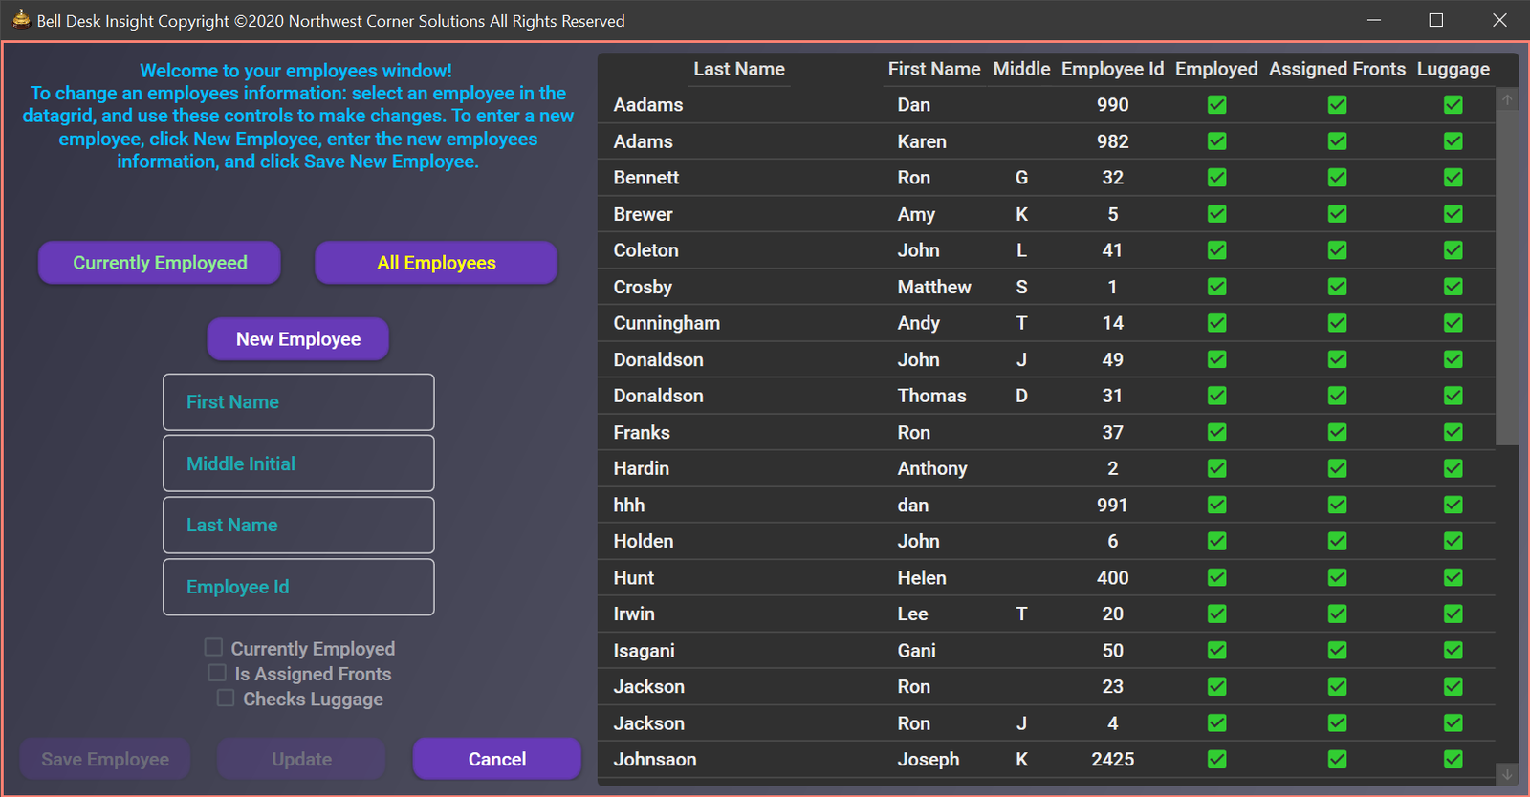Click into the Employee Id text box
This screenshot has height=797, width=1530.
298,587
